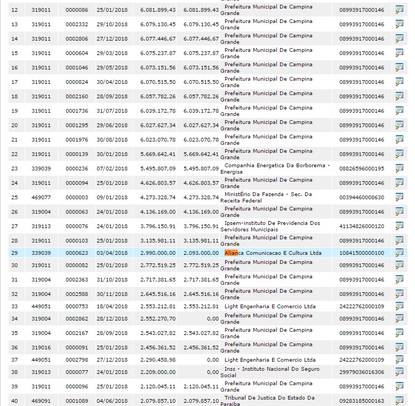Screen dimensions: 415x406
Task: Click date 04/06/2018
Action: [x=112, y=401]
